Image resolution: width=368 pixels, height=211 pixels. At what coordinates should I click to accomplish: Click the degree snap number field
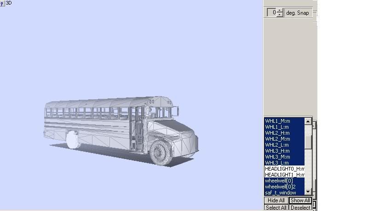coord(272,13)
